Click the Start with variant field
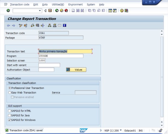Screen dimensions: 168x134 coord(49,65)
